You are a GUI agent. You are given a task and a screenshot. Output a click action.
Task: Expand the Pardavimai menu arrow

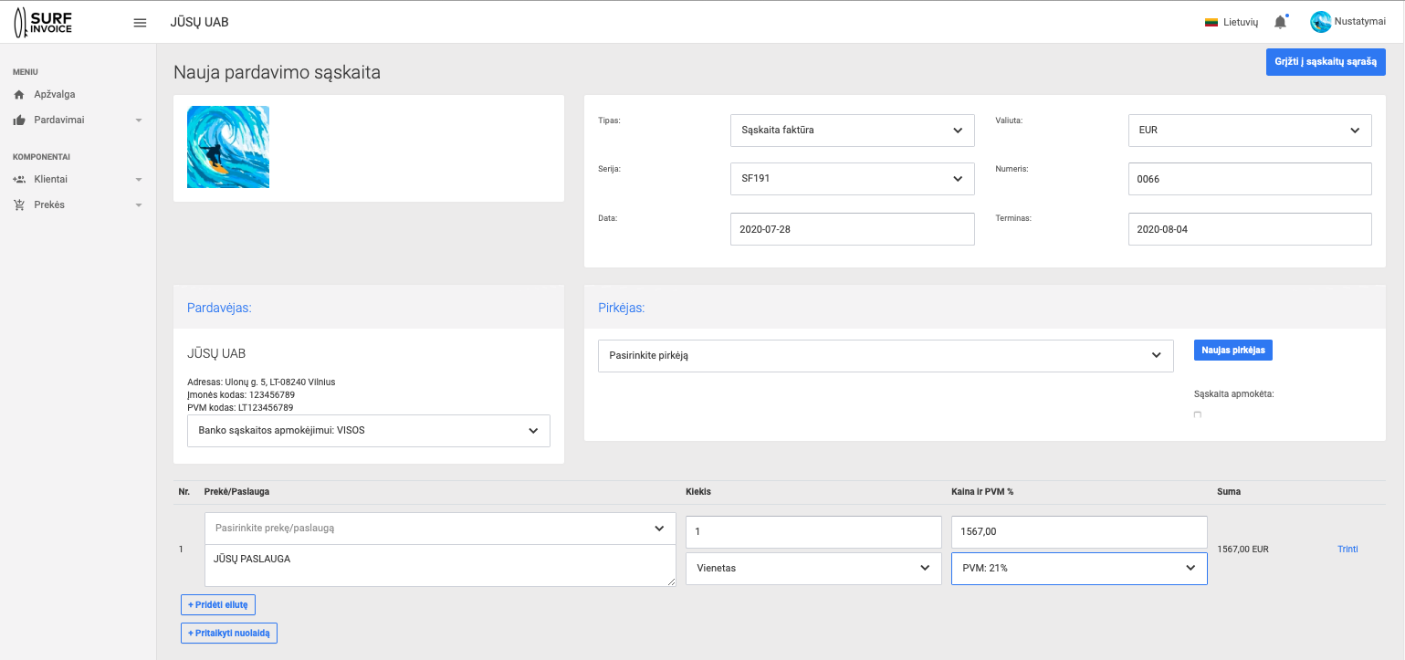pos(139,120)
